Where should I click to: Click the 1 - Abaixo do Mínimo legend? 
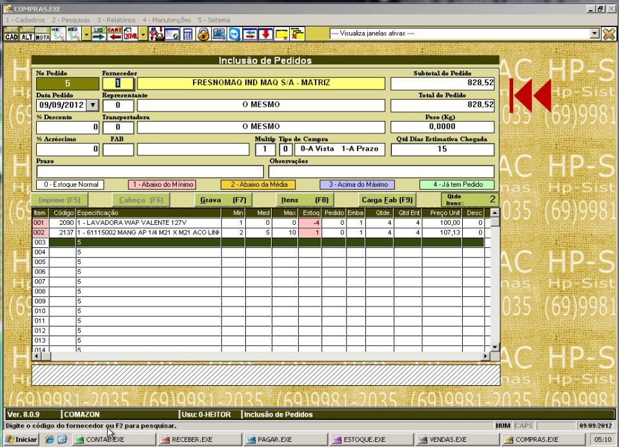click(162, 184)
